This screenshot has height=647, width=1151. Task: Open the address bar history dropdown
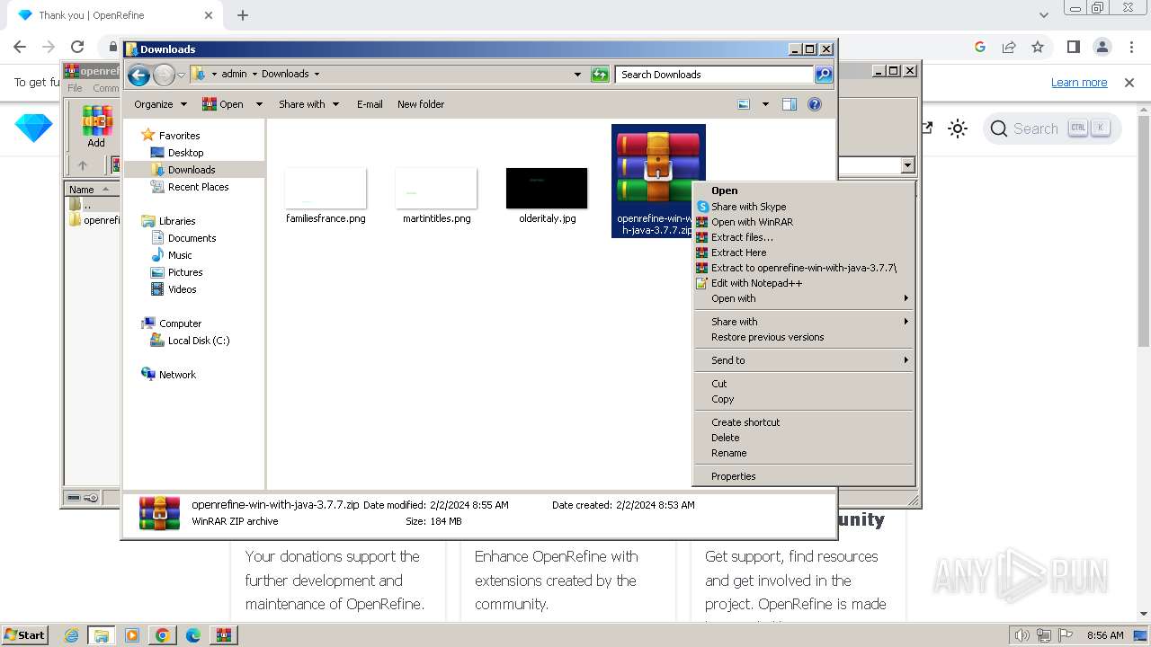tap(577, 75)
